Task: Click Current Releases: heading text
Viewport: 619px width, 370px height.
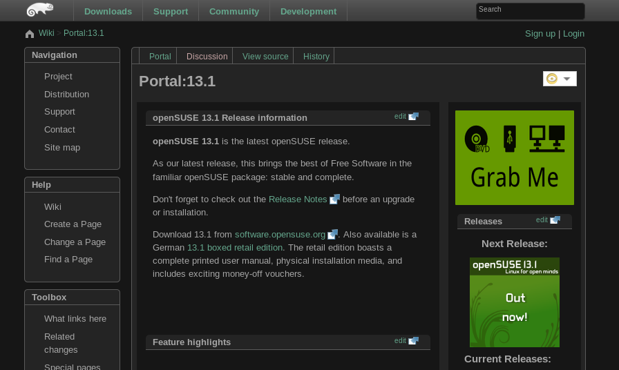Action: pyautogui.click(x=507, y=359)
